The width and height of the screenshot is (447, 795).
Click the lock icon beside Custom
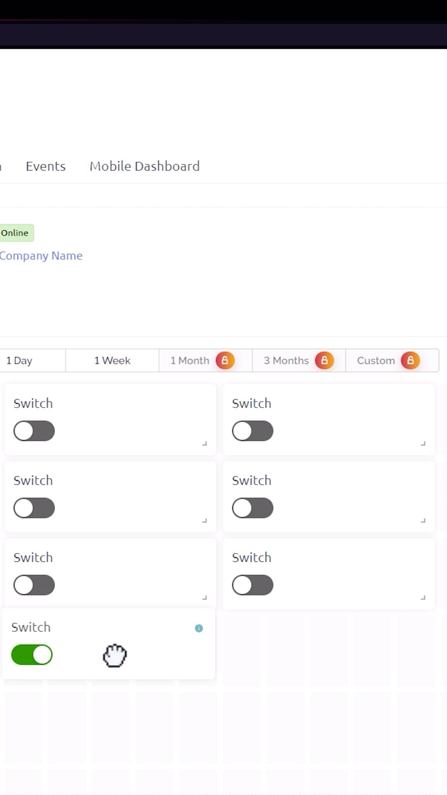coord(410,360)
